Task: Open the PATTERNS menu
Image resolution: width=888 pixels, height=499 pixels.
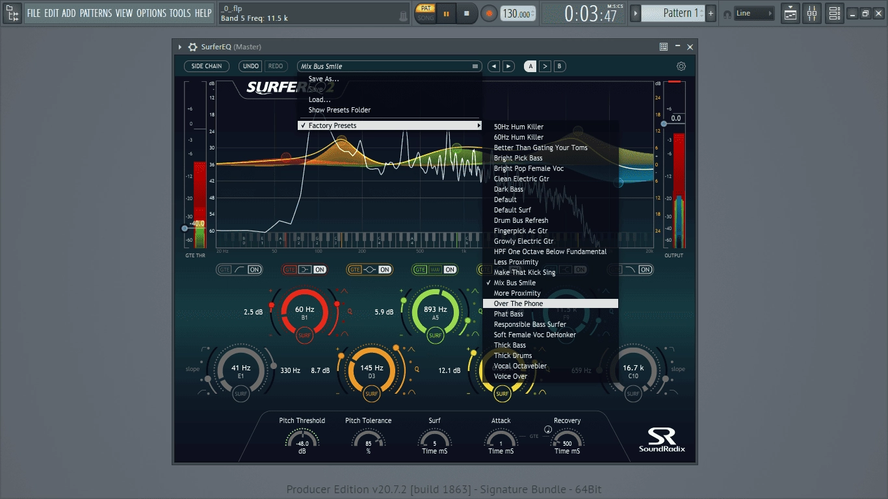Action: tap(96, 13)
